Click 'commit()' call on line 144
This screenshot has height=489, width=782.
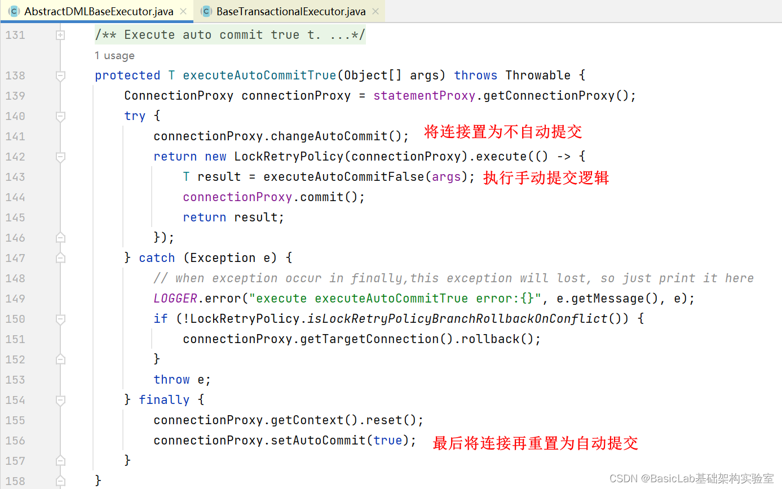[x=330, y=197]
